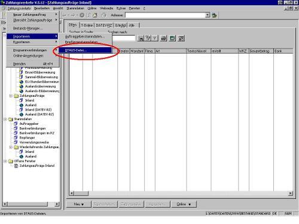The height and width of the screenshot is (224, 299).
Task: Click the Back arrow in the navigation toolbar
Action: pyautogui.click(x=64, y=15)
